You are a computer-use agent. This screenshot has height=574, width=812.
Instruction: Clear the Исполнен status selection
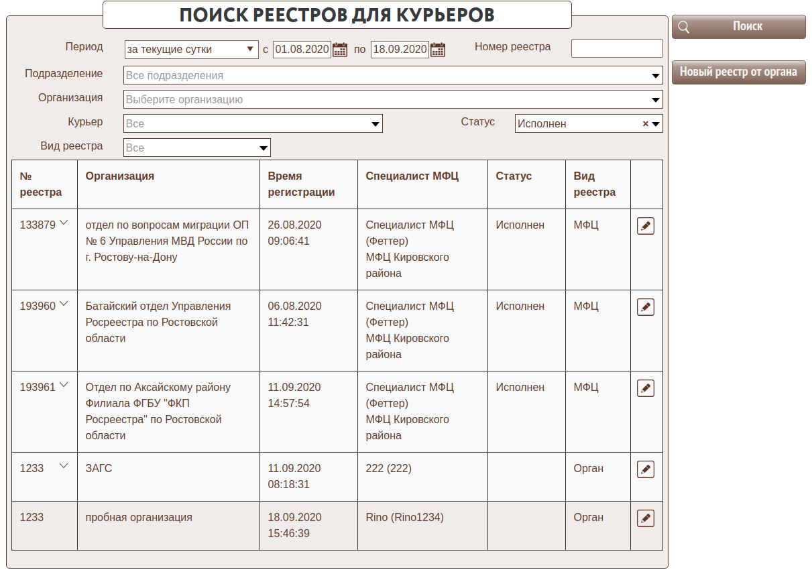[x=645, y=124]
